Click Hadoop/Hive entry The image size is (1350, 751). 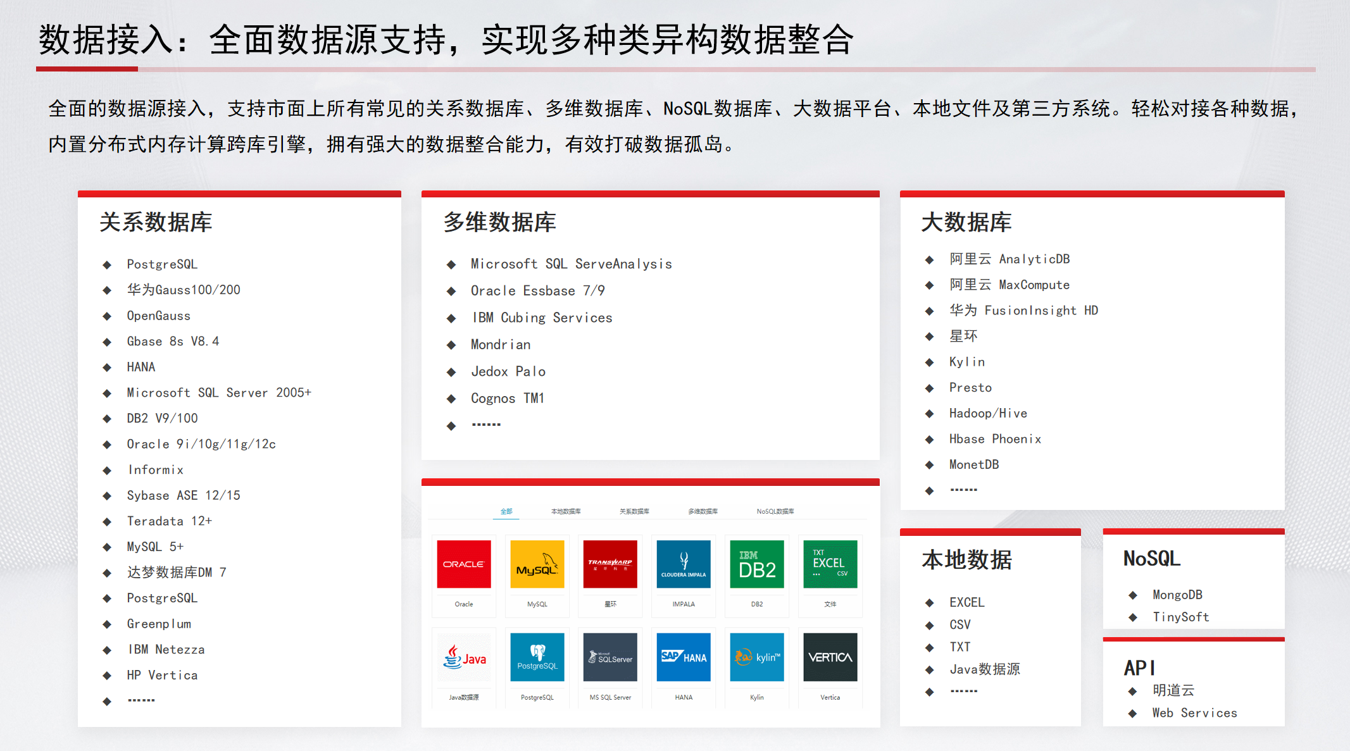coord(989,413)
